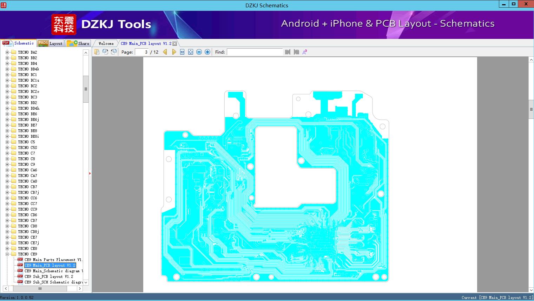The image size is (534, 301).
Task: Click the find previous icon
Action: pos(288,52)
